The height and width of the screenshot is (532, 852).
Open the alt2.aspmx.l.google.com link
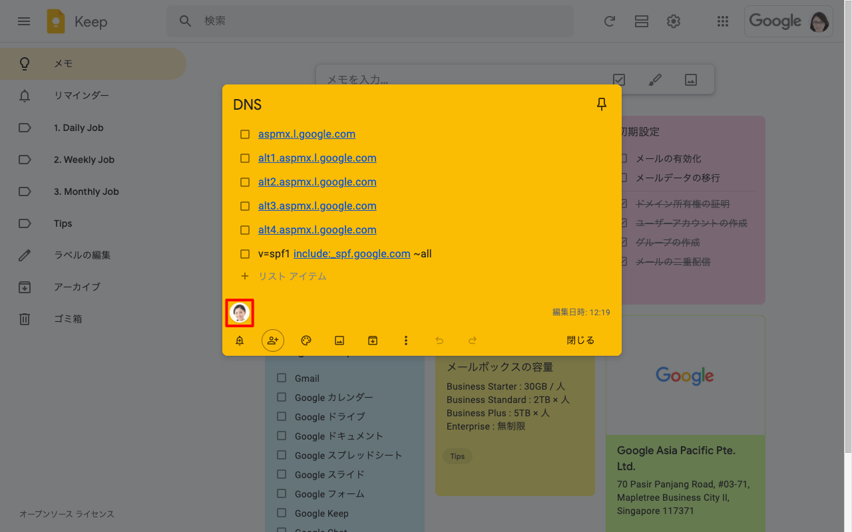(318, 182)
